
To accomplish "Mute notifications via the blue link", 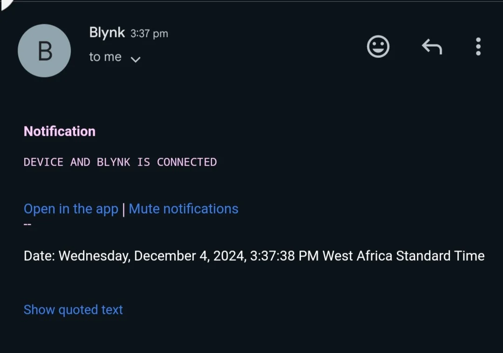I will [184, 209].
